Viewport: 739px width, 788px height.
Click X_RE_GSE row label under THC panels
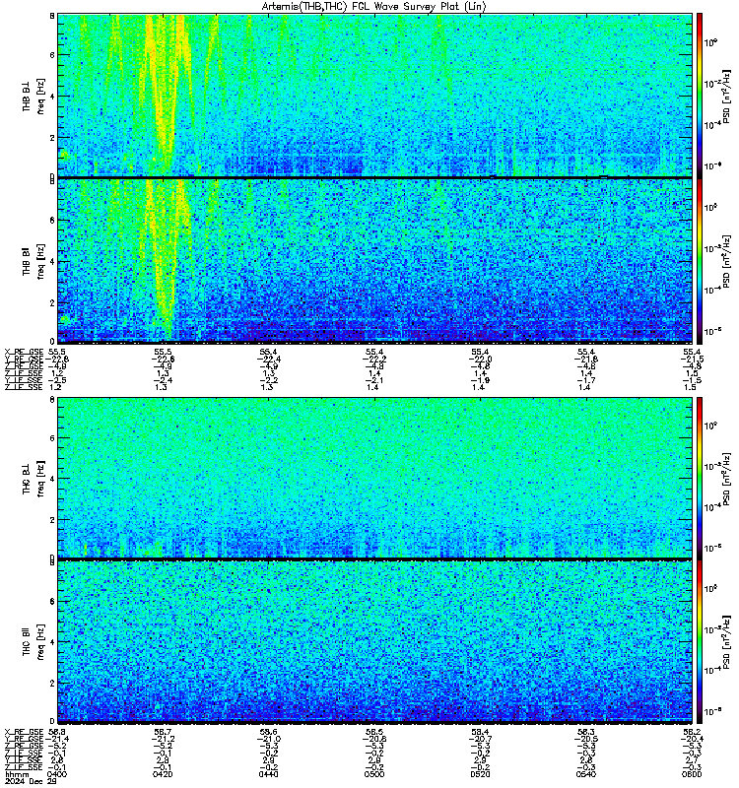pyautogui.click(x=24, y=732)
